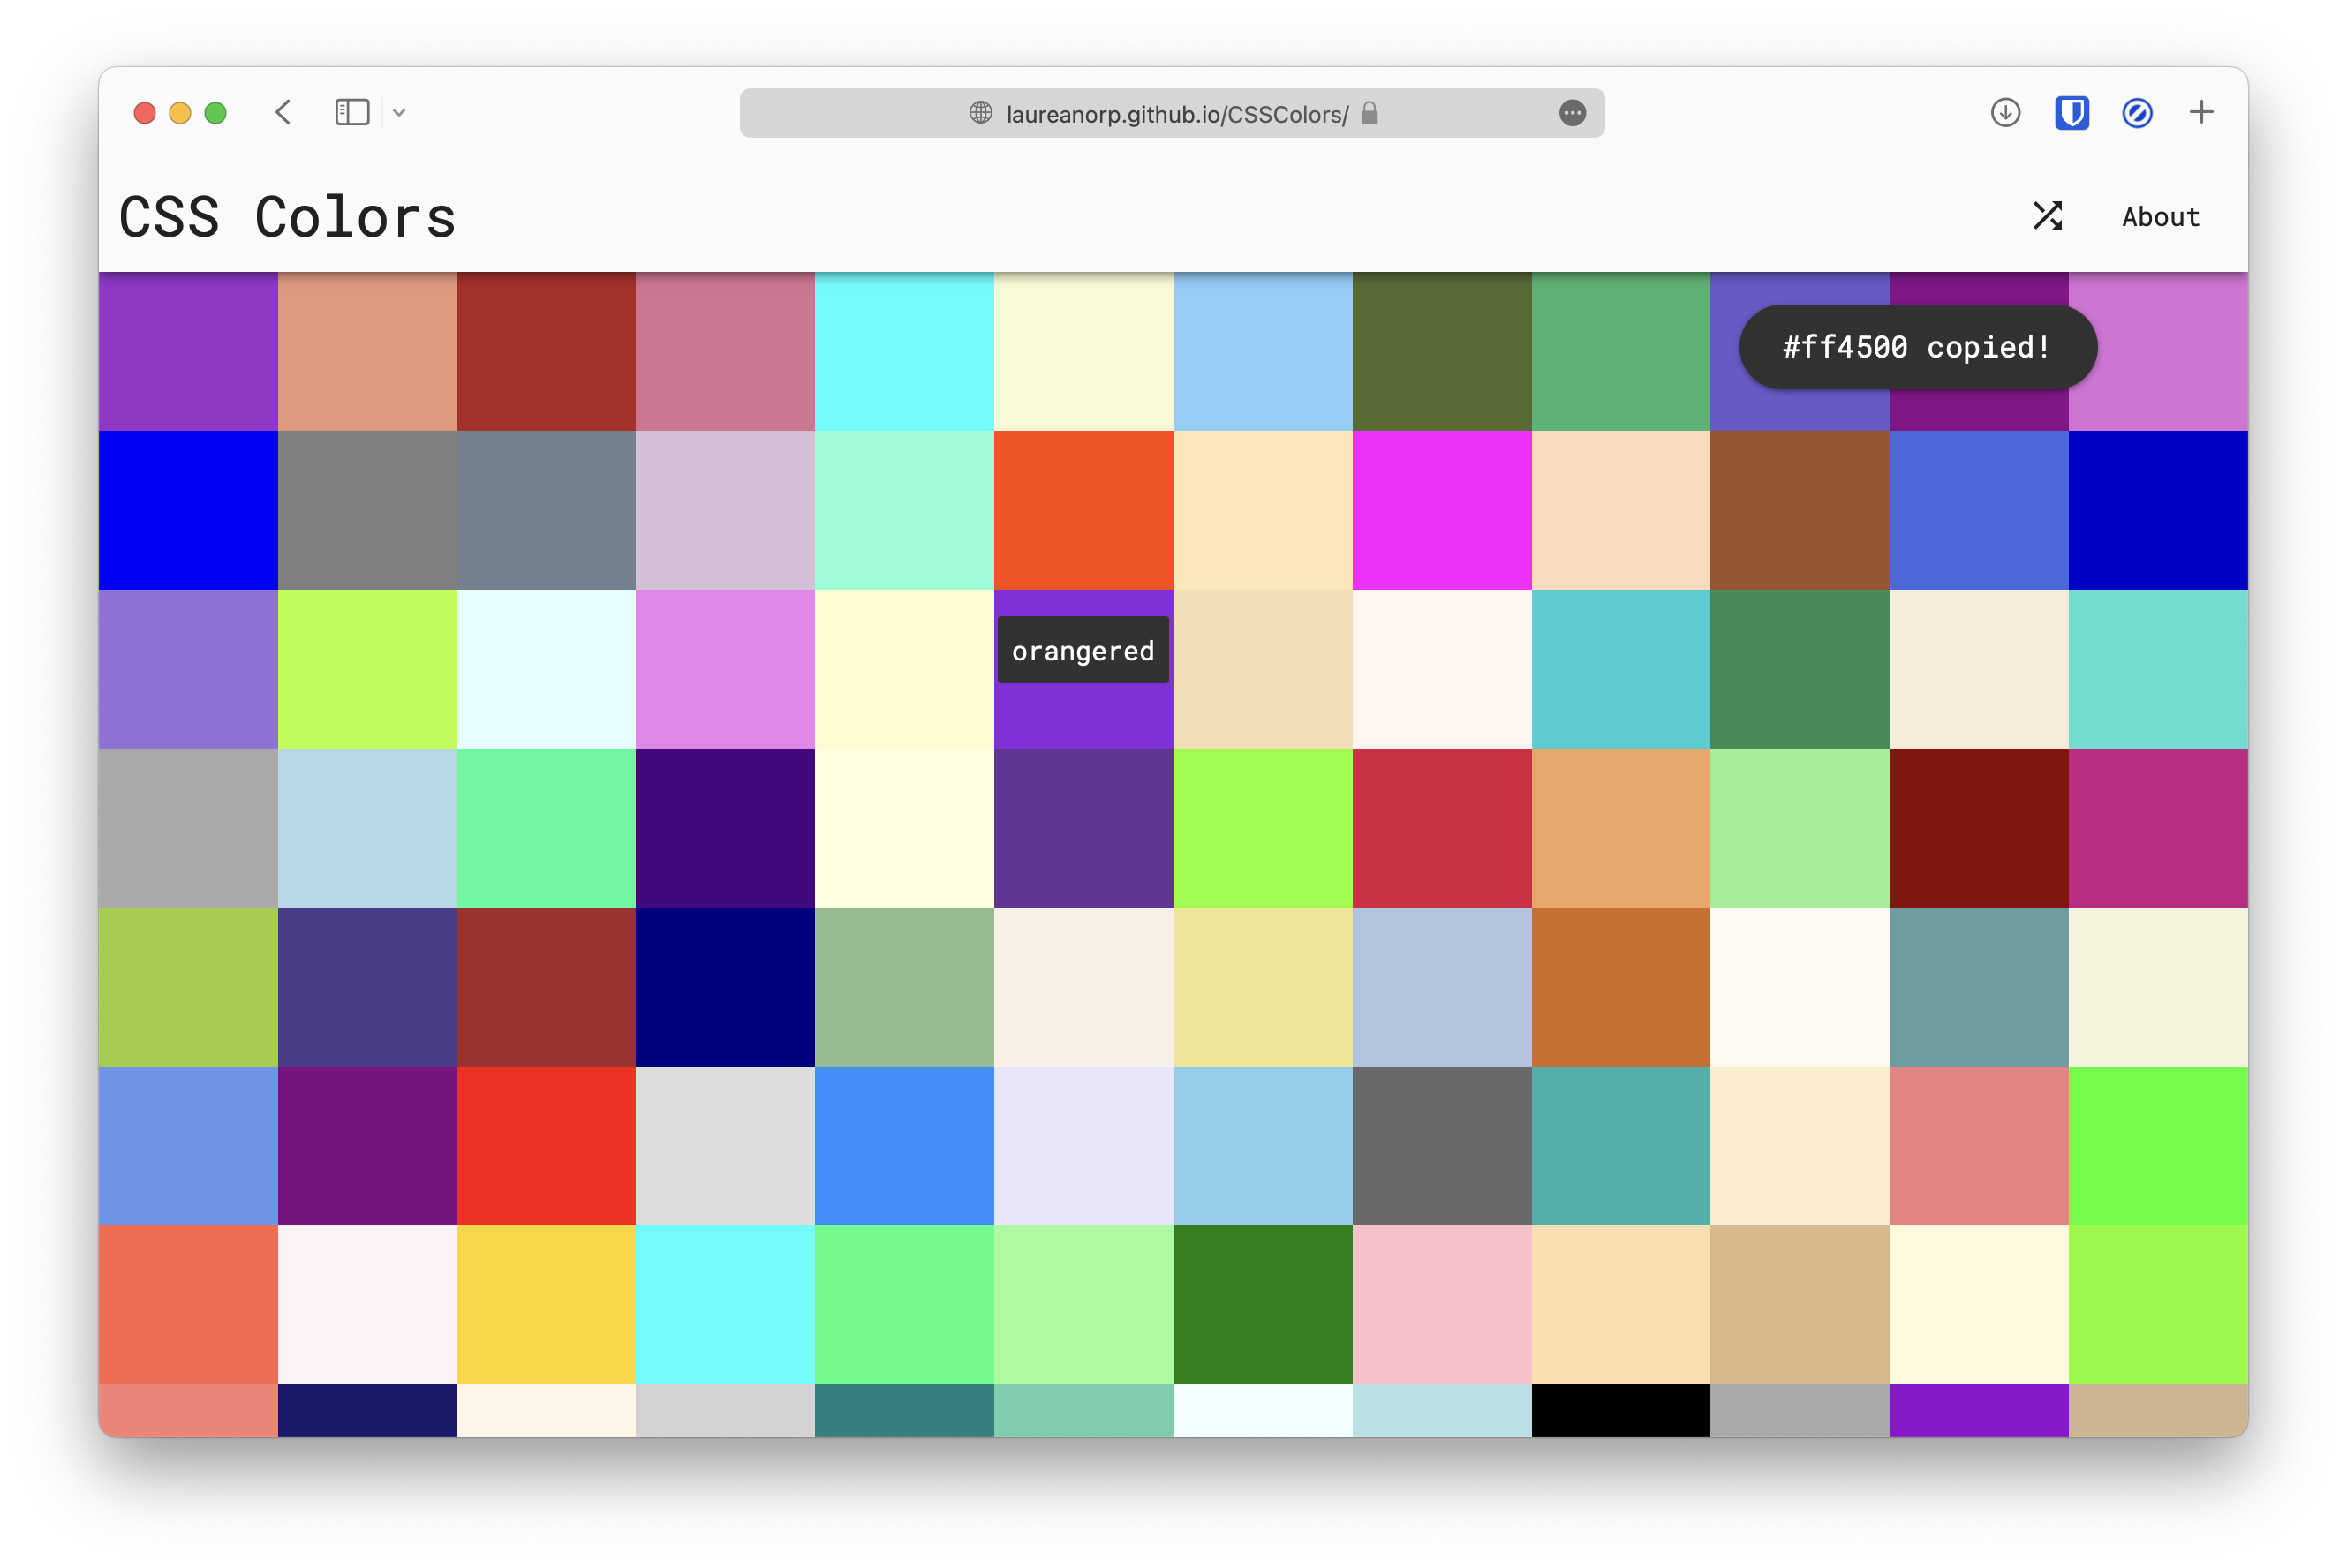Toggle the browser sidebar icon

(351, 112)
